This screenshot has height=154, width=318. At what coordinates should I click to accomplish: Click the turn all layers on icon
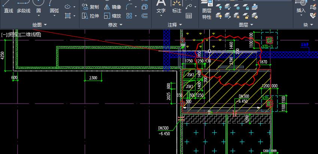pos(219,16)
